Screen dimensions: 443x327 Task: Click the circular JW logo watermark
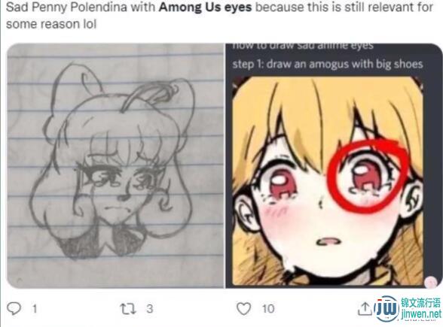click(x=386, y=310)
